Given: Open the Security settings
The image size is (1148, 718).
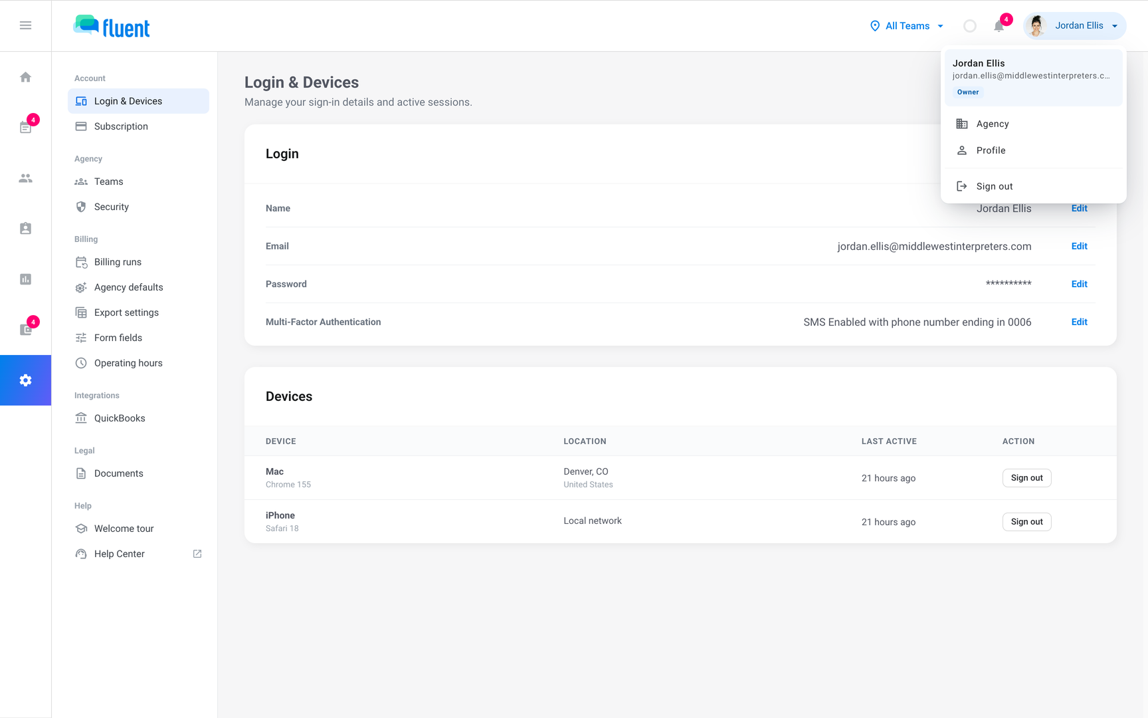Looking at the screenshot, I should coord(138,207).
